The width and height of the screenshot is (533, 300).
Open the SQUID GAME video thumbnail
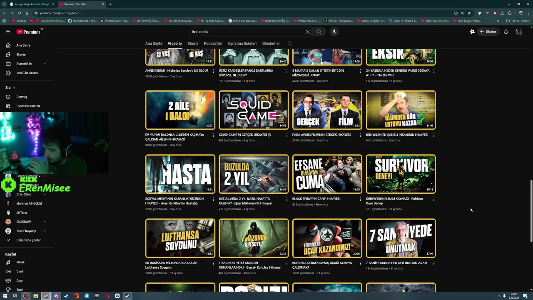[254, 110]
